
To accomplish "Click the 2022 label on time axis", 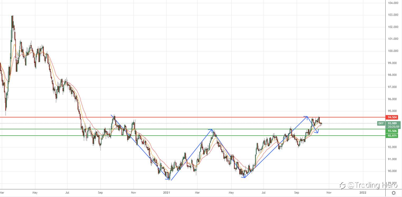I will [x=363, y=193].
